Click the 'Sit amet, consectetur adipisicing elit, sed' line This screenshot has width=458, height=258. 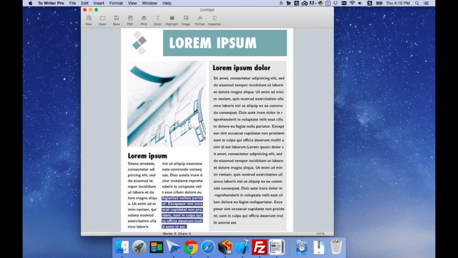(x=248, y=78)
